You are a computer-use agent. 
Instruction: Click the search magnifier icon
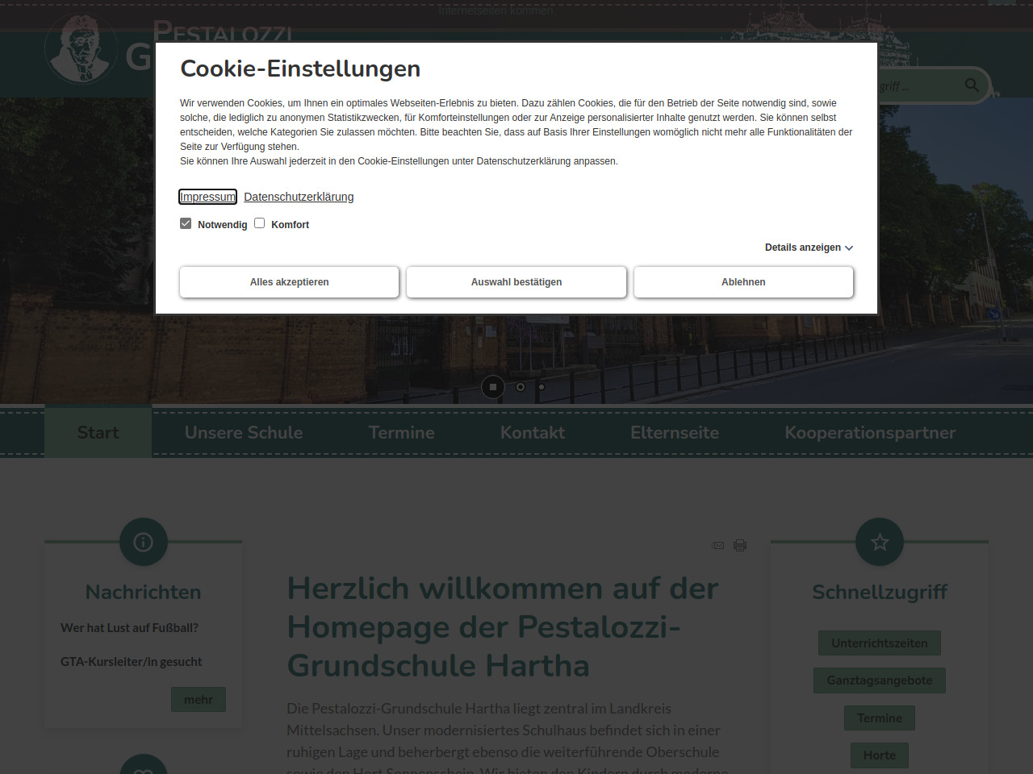click(972, 85)
